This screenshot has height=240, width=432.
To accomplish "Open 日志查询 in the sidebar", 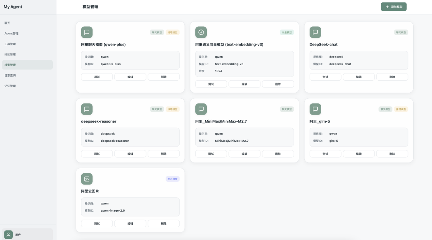I will pyautogui.click(x=10, y=75).
